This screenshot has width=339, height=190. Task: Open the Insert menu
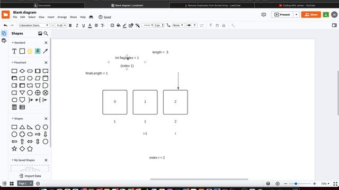51,17
